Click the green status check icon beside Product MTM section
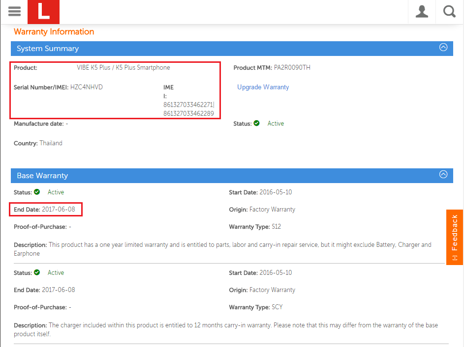The image size is (464, 347). click(x=256, y=123)
